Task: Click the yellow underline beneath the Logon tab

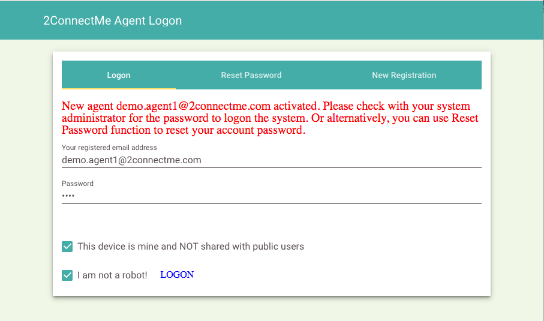Action: 119,88
